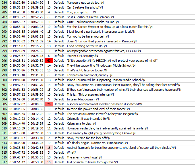
Task: Click row number 291
Action: (x=4, y=37)
